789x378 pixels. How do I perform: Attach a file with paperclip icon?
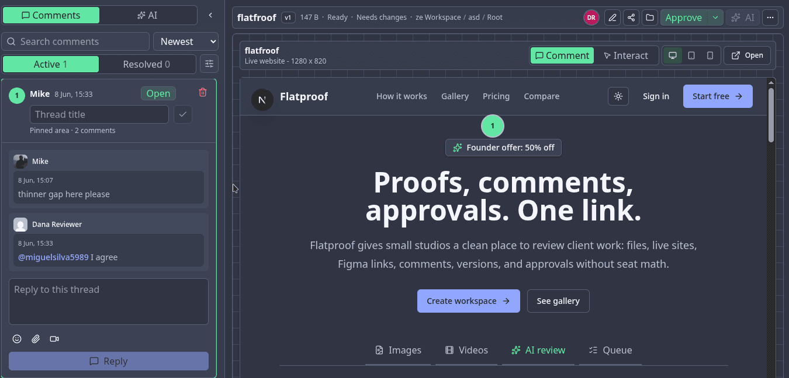[x=36, y=339]
